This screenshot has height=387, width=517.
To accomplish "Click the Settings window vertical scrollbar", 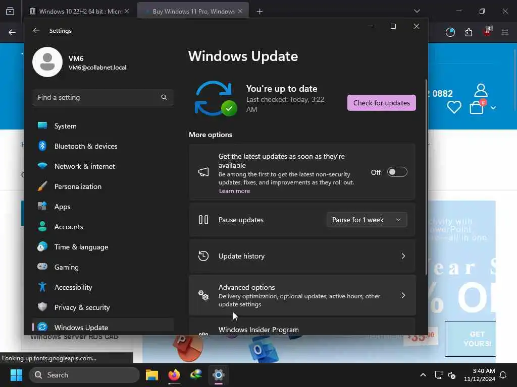I will click(x=426, y=178).
